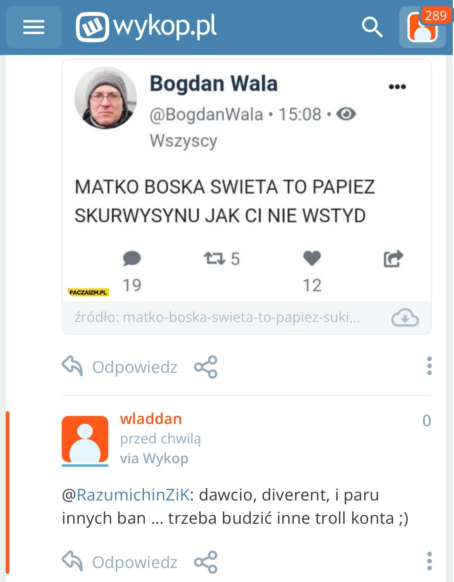The width and height of the screenshot is (454, 582).
Task: Click the tweet's reply bubble icon
Action: coord(132,258)
